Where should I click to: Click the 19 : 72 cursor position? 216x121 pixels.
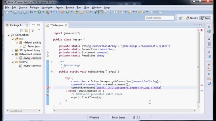click(x=136, y=118)
